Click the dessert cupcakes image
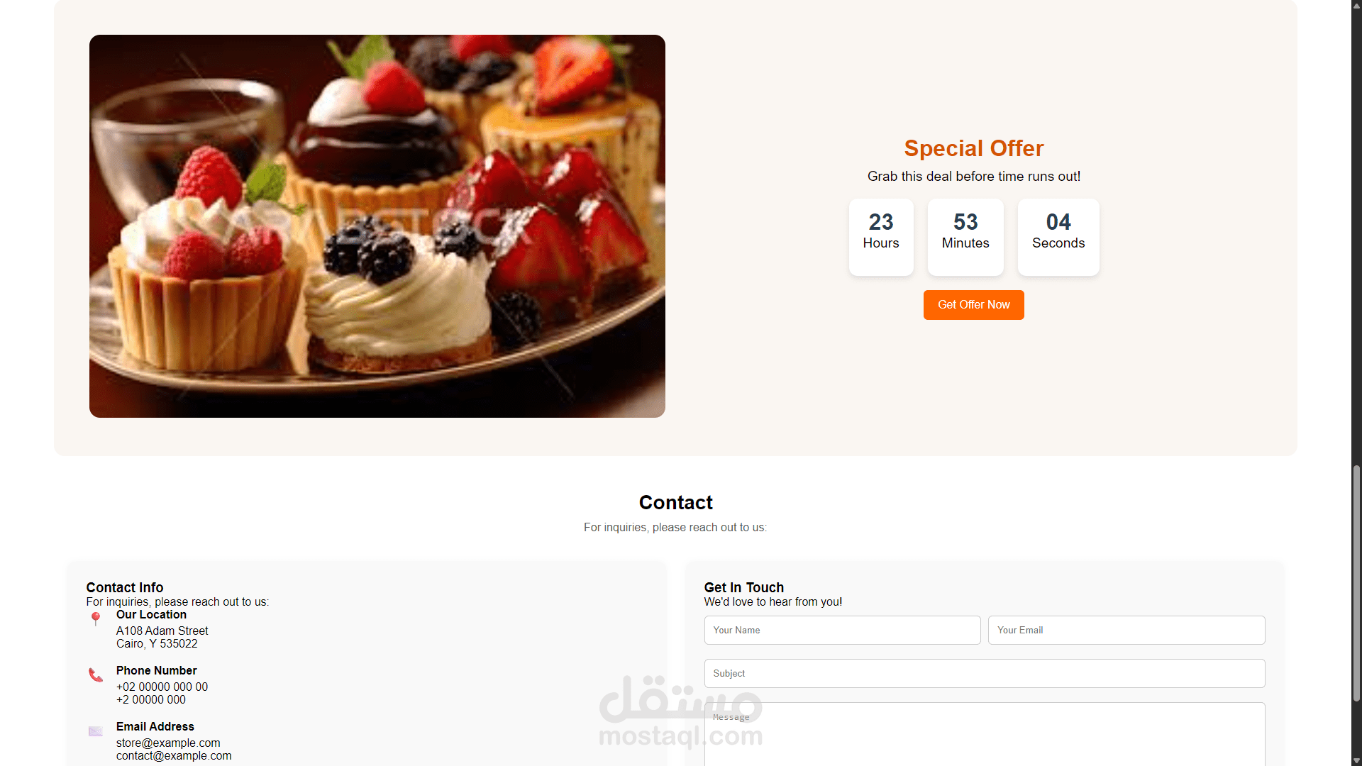This screenshot has width=1362, height=766. [377, 226]
